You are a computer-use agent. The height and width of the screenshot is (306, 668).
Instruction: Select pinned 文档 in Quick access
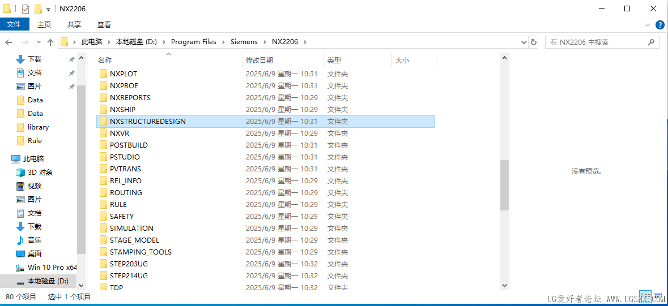tap(35, 73)
